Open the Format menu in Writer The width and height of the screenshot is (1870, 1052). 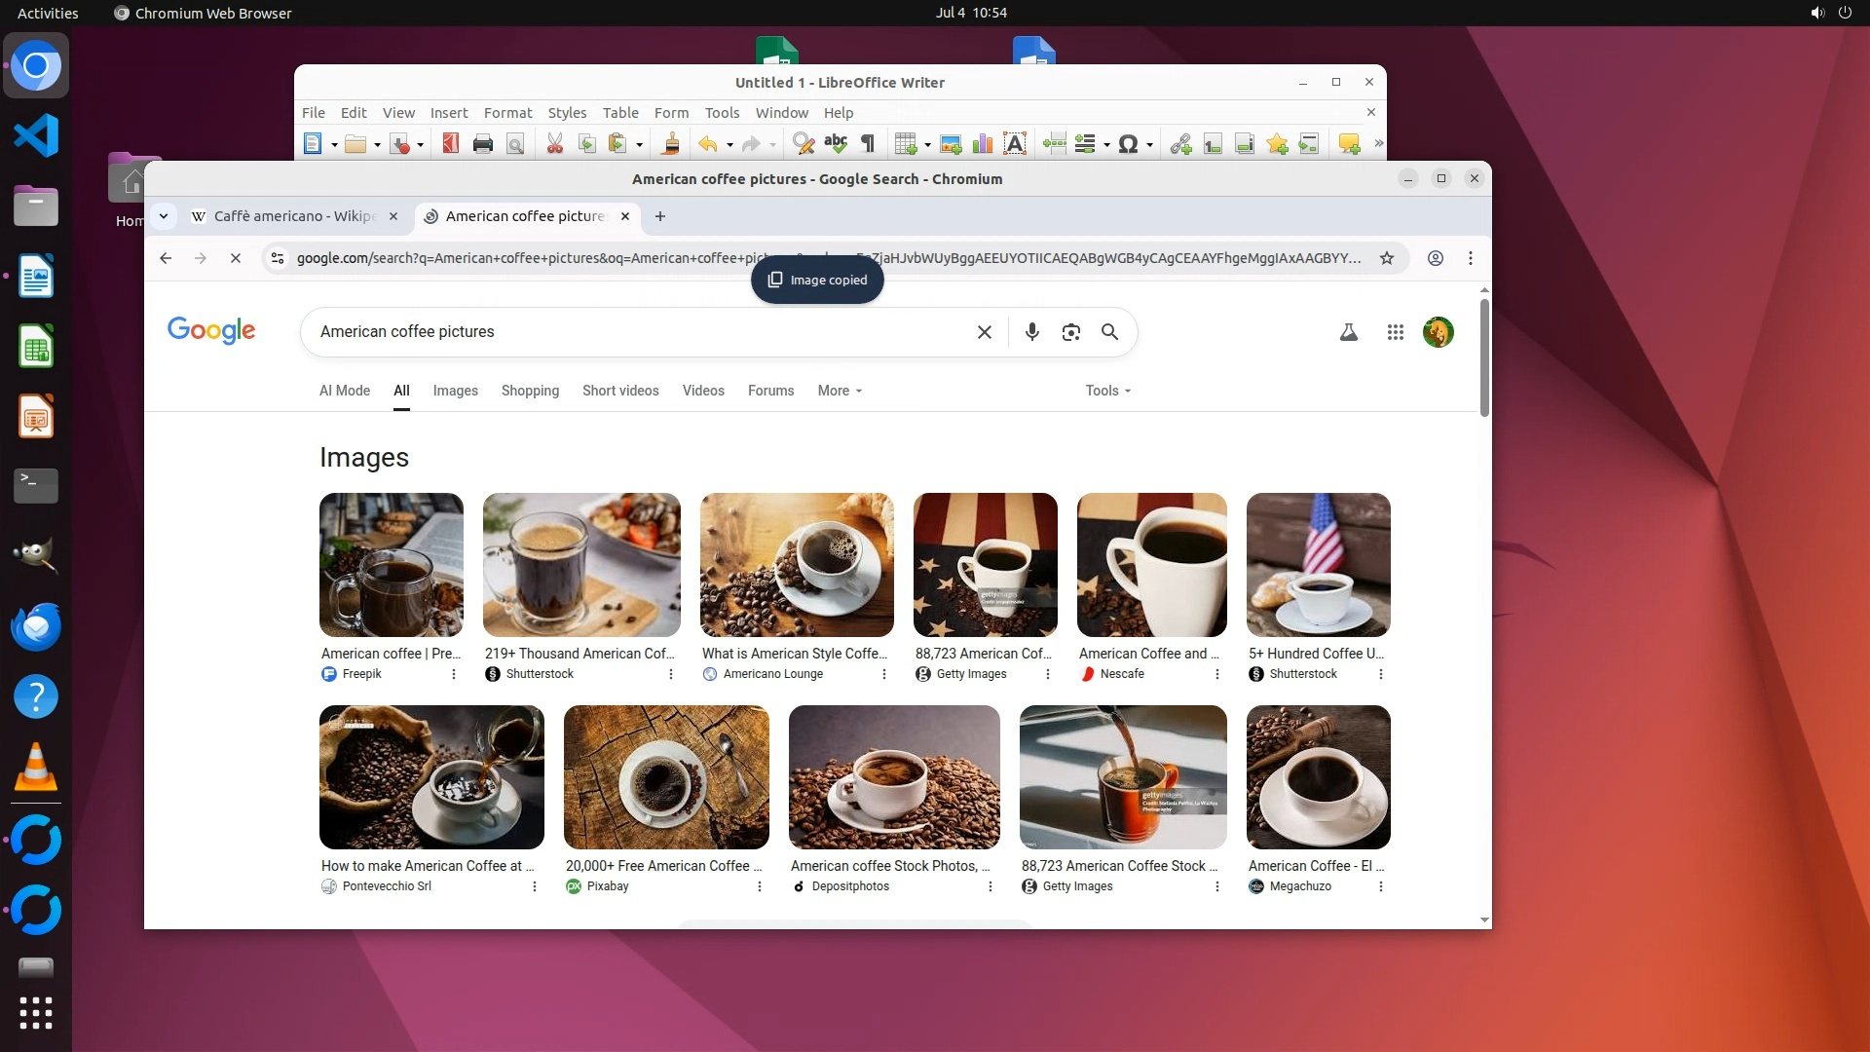[507, 113]
